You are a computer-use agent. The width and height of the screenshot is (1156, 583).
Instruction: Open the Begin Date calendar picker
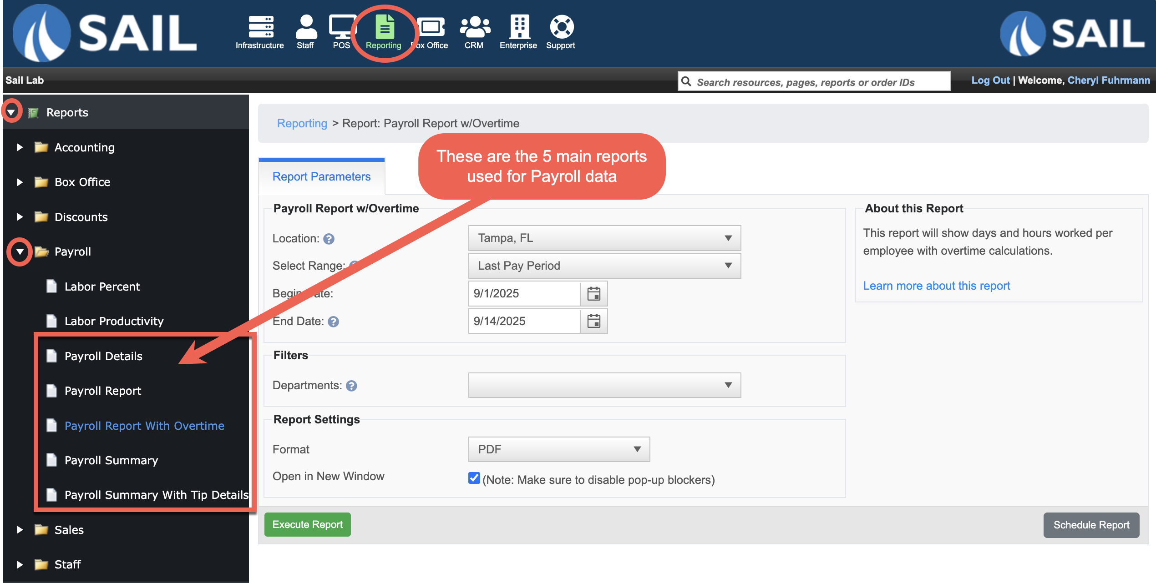pyautogui.click(x=593, y=294)
